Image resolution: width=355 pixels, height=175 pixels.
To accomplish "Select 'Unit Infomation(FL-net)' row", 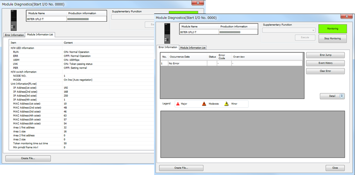I will 81,83.
